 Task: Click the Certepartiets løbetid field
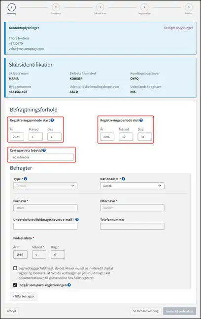point(42,157)
